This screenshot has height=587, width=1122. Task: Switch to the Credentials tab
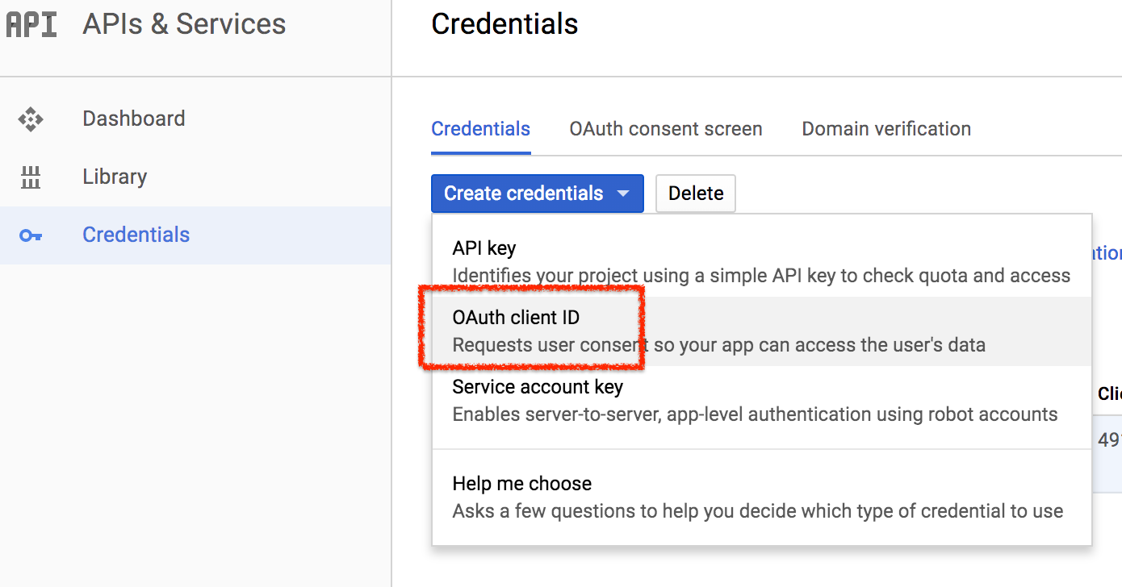point(481,129)
